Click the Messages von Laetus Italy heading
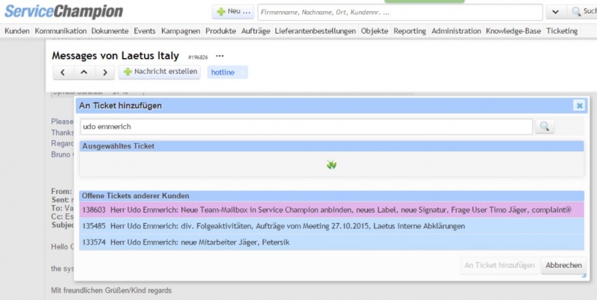 (116, 55)
